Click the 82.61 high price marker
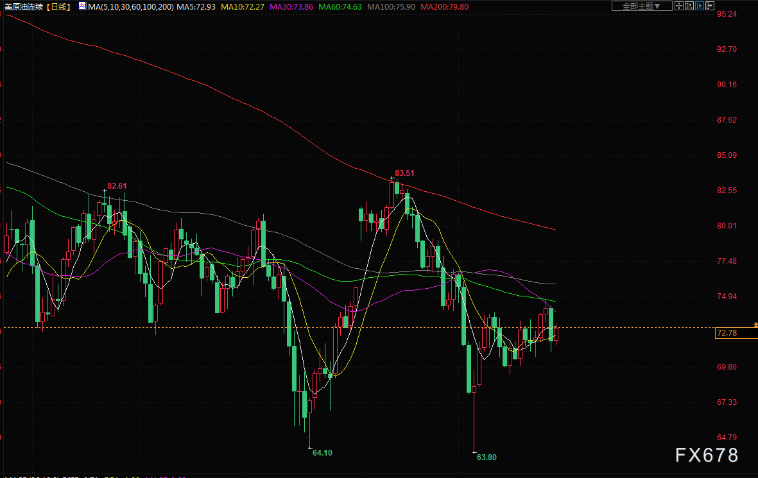This screenshot has height=478, width=758. pos(117,186)
